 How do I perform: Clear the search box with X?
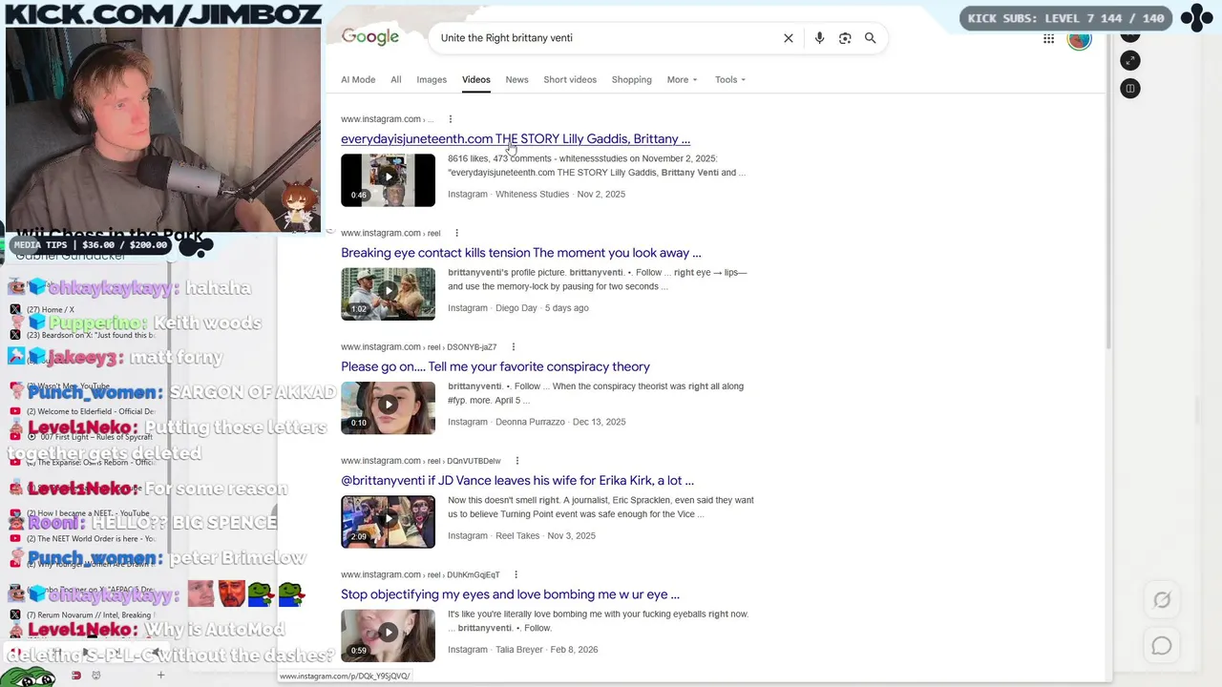point(789,38)
